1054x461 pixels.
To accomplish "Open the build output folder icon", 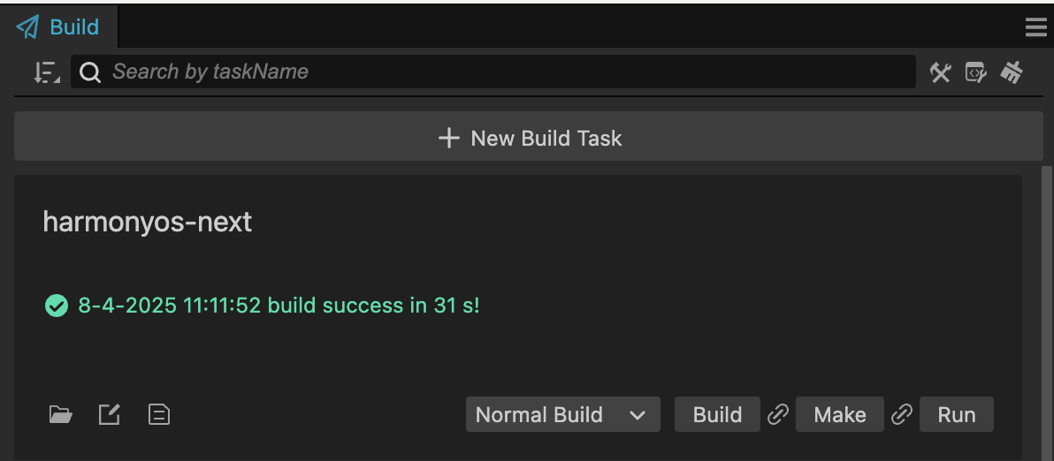I will pyautogui.click(x=61, y=415).
